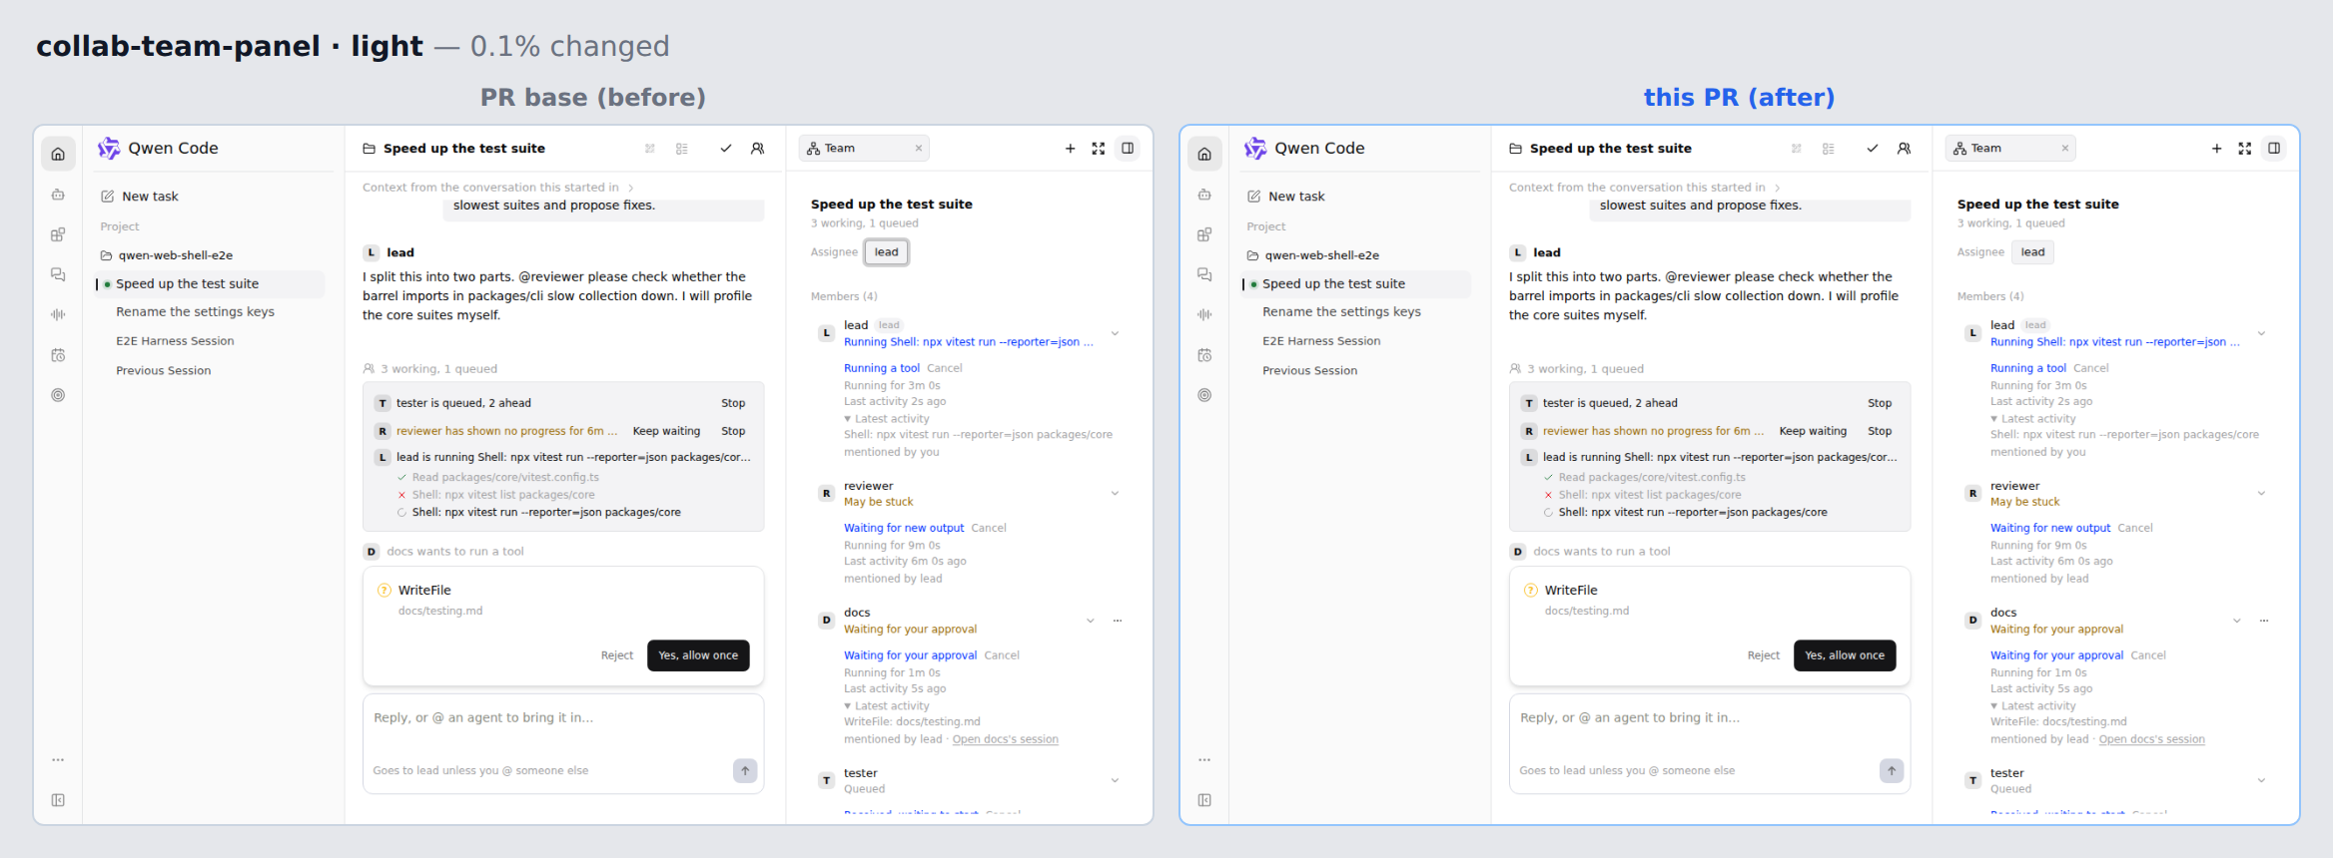This screenshot has height=858, width=2333.
Task: Click the collapse sidebar icon at the bottom of the after sidebar
Action: click(x=1204, y=800)
